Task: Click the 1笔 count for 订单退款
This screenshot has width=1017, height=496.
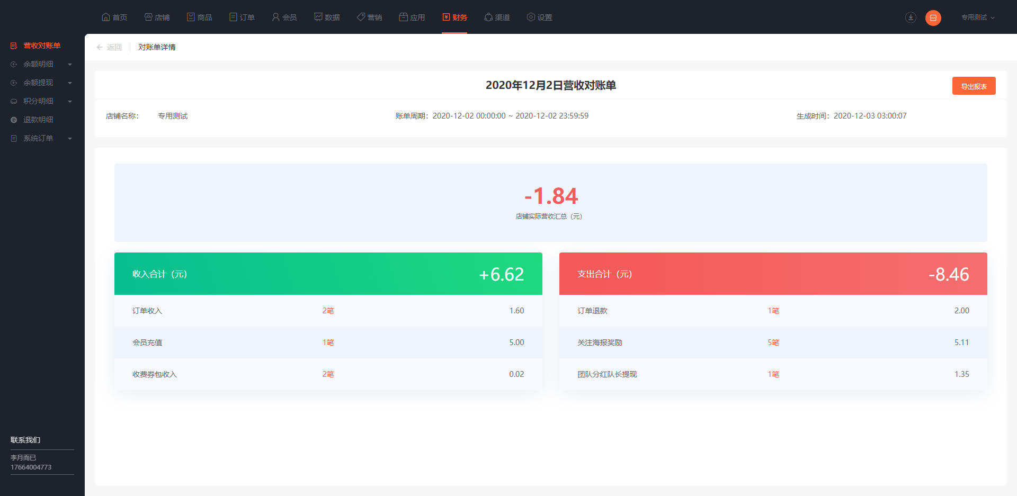Action: click(x=773, y=311)
